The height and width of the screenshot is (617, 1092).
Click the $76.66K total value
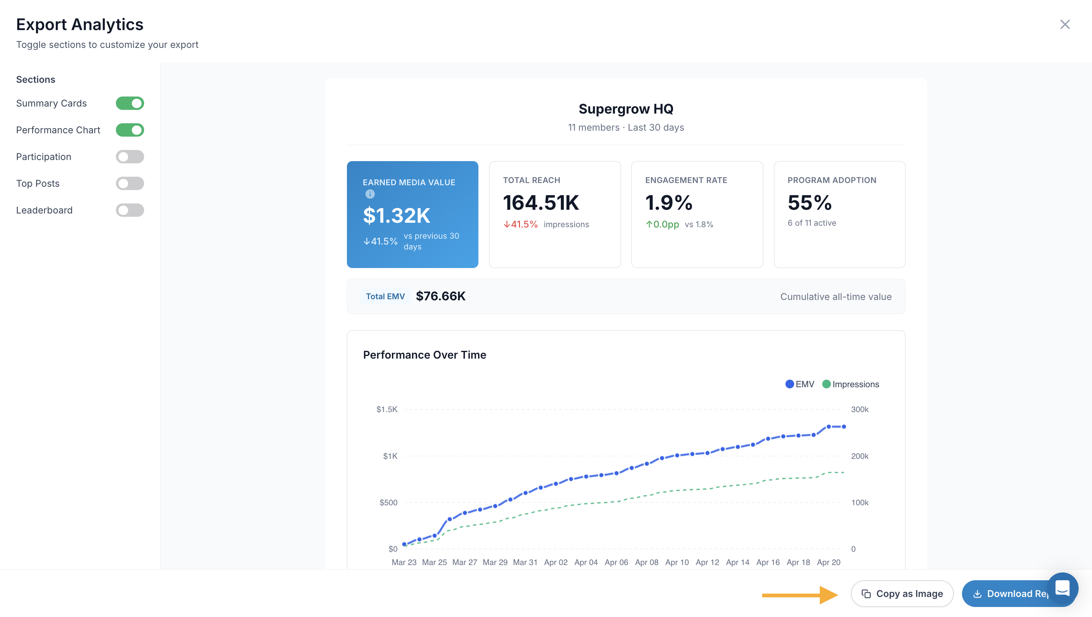[x=441, y=296]
